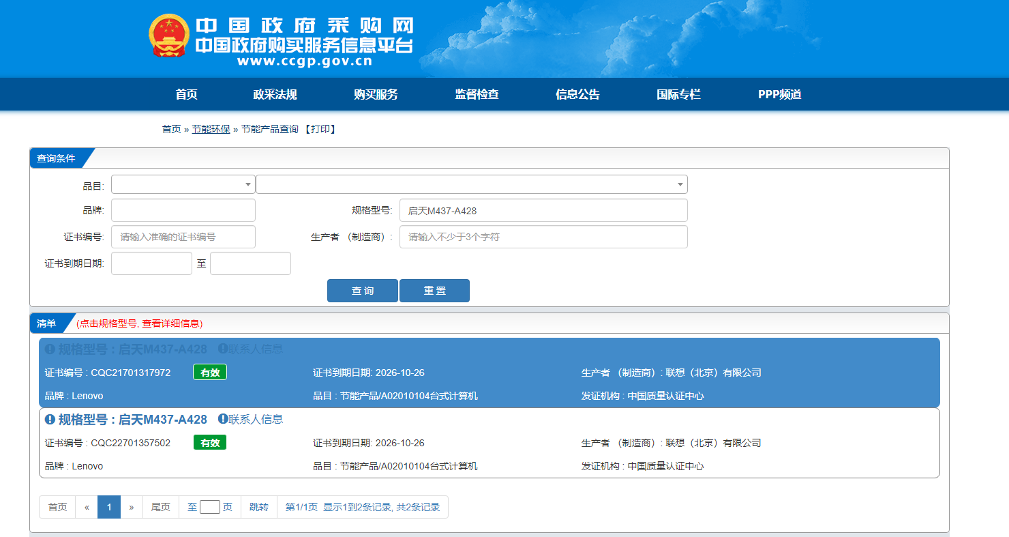Click 联系人信息 in the first highlighted result
1009x537 pixels.
click(x=256, y=349)
